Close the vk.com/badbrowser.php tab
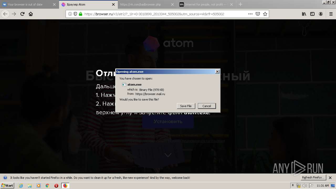Screen dimensions: 336x189 [172, 4]
